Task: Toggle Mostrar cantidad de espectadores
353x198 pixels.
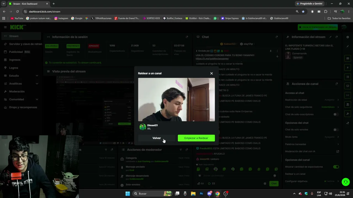Action: [x=336, y=167]
